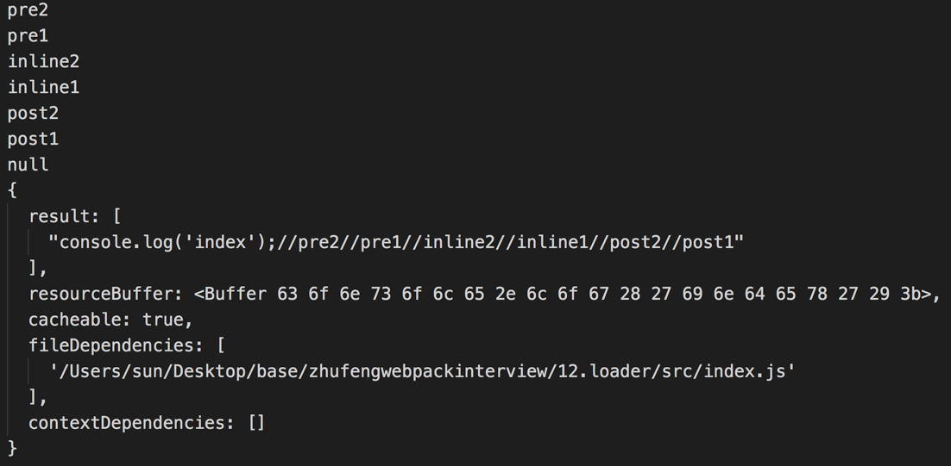Click the closing bracket after the fileDependencies path
The width and height of the screenshot is (951, 466).
[34, 397]
